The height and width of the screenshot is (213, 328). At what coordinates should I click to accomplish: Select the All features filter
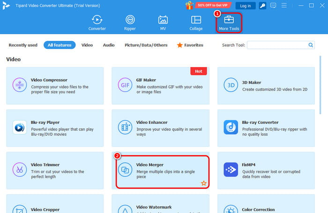(x=60, y=45)
